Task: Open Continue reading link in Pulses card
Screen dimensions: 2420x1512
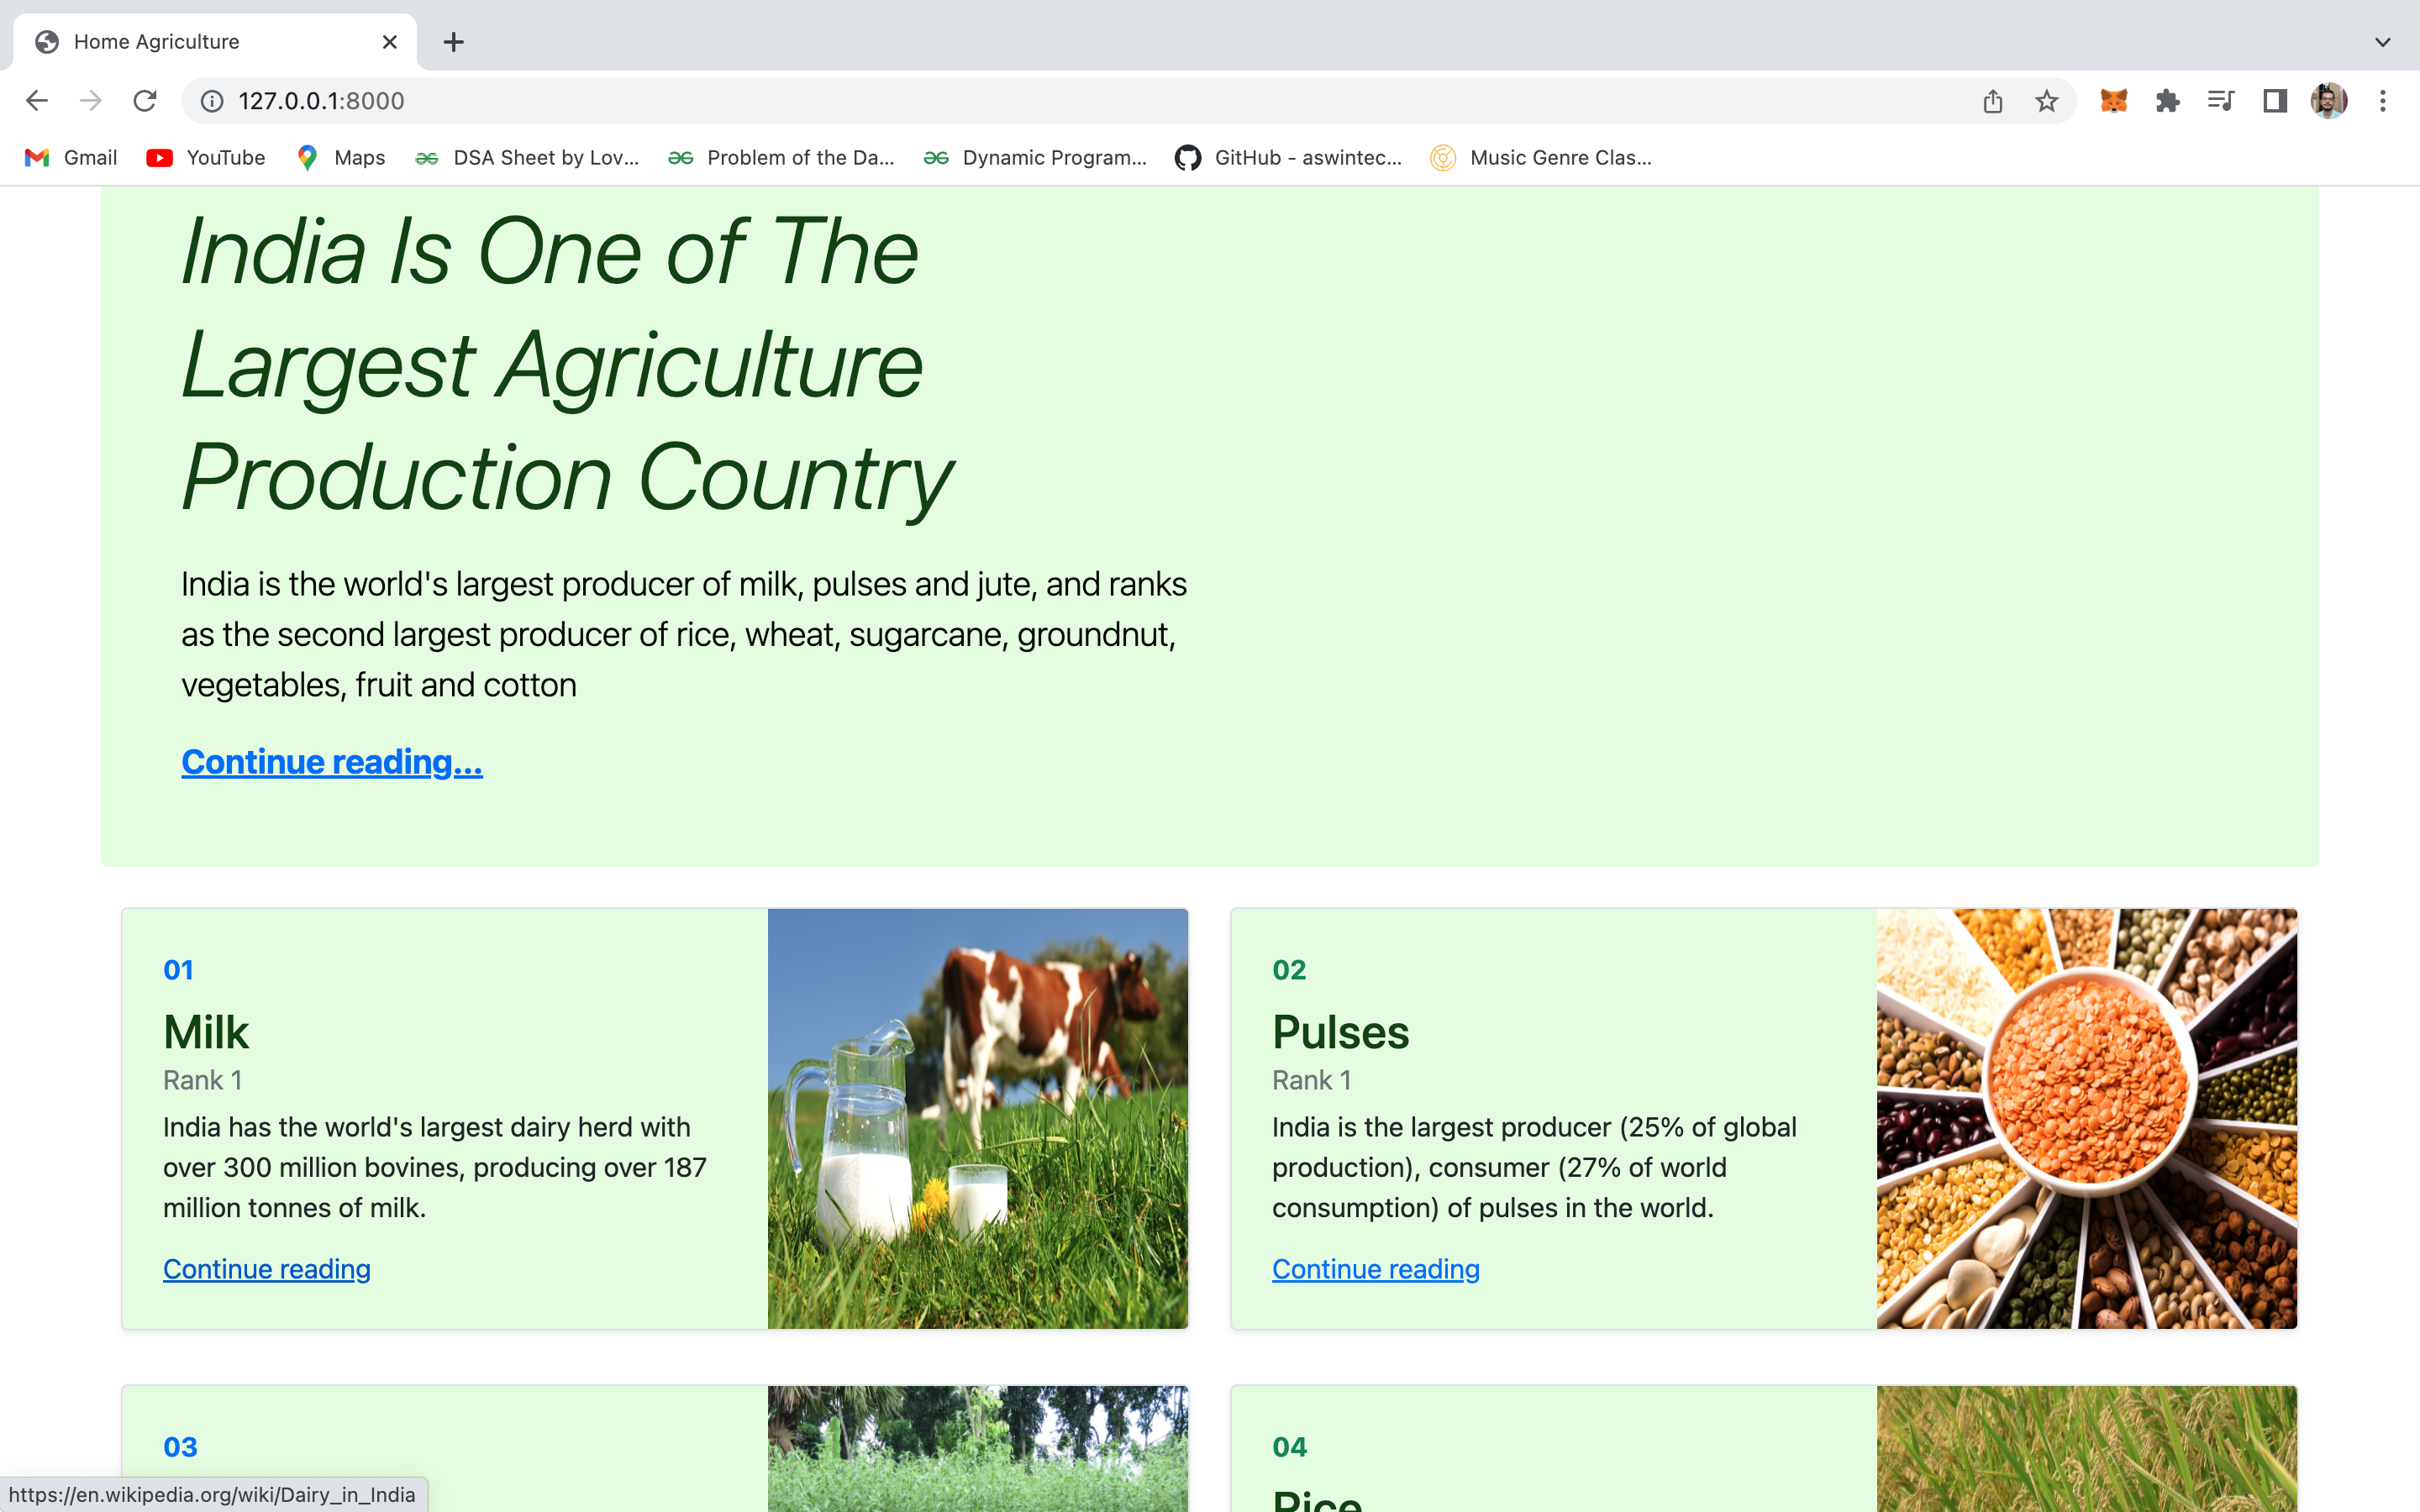Action: click(x=1376, y=1268)
